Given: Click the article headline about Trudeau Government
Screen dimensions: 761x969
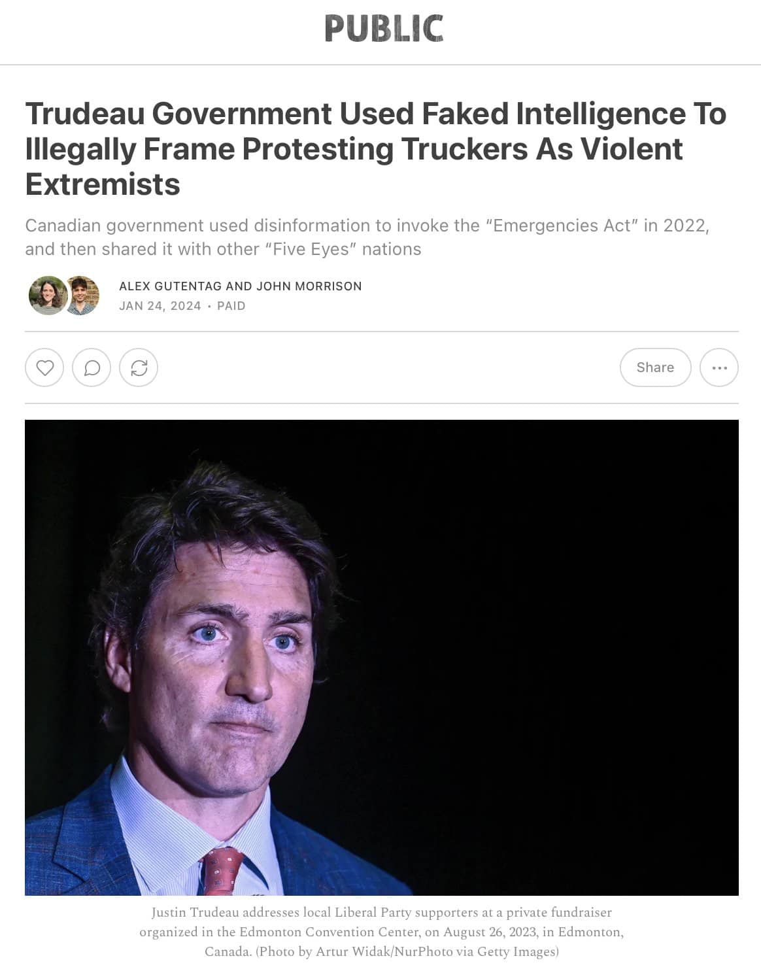Looking at the screenshot, I should (376, 149).
